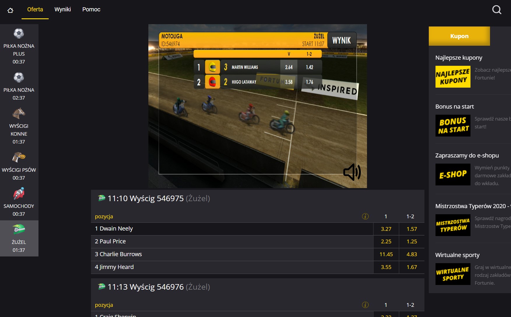This screenshot has width=511, height=317.
Task: Open Żużel speedway helmet icon
Action: (x=19, y=229)
